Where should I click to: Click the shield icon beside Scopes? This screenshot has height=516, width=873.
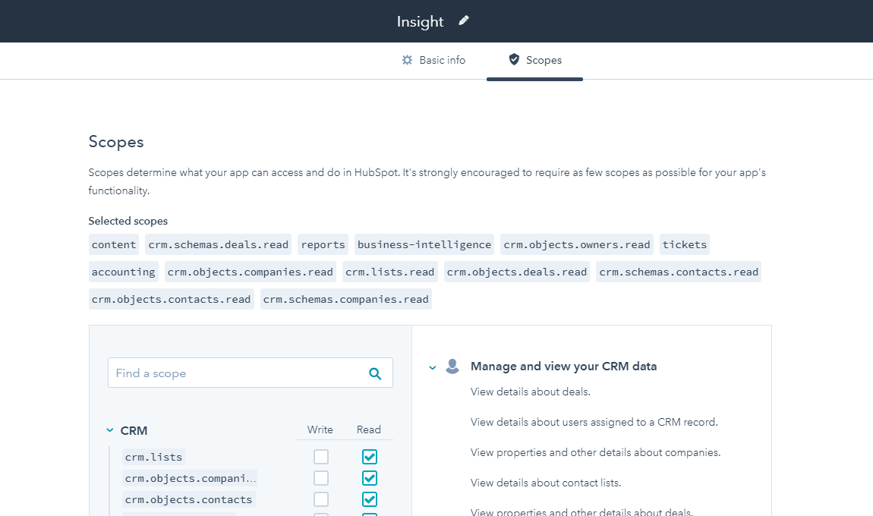tap(515, 59)
